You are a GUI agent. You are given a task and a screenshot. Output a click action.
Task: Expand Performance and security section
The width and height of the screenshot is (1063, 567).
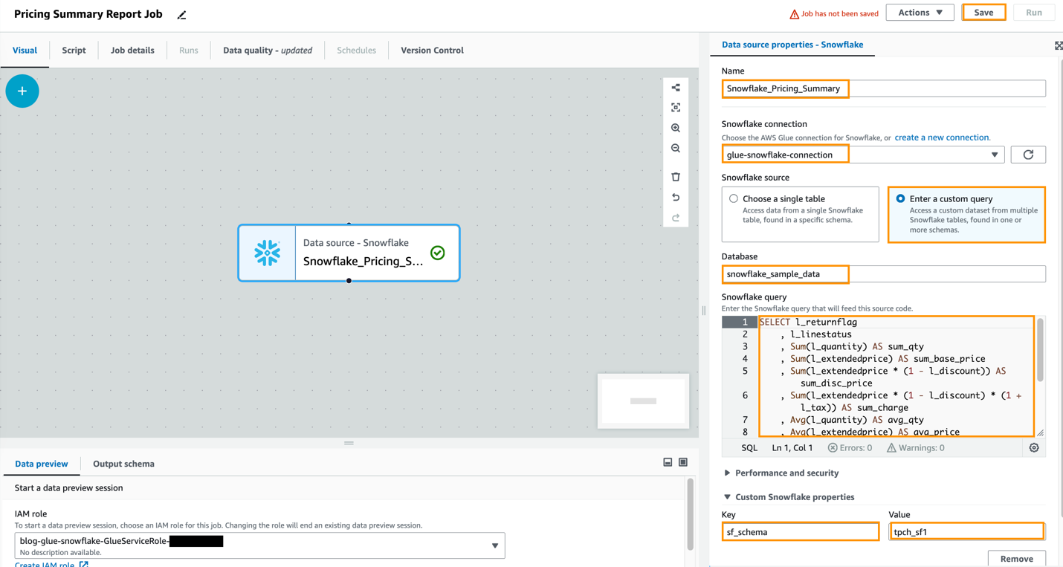tap(781, 473)
